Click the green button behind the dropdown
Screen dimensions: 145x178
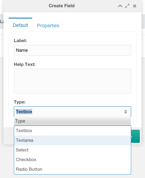(135, 136)
